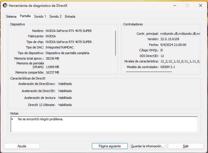Click the Contr. principal label

click(x=147, y=34)
